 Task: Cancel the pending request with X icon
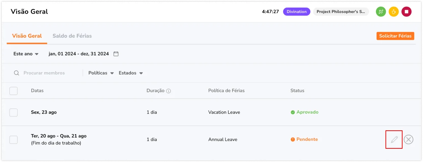[x=409, y=140]
